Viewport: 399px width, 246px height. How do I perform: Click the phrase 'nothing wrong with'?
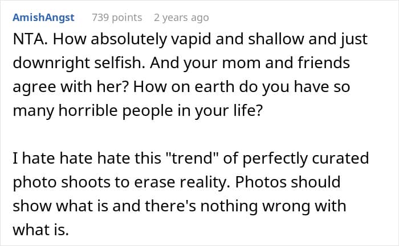point(273,206)
